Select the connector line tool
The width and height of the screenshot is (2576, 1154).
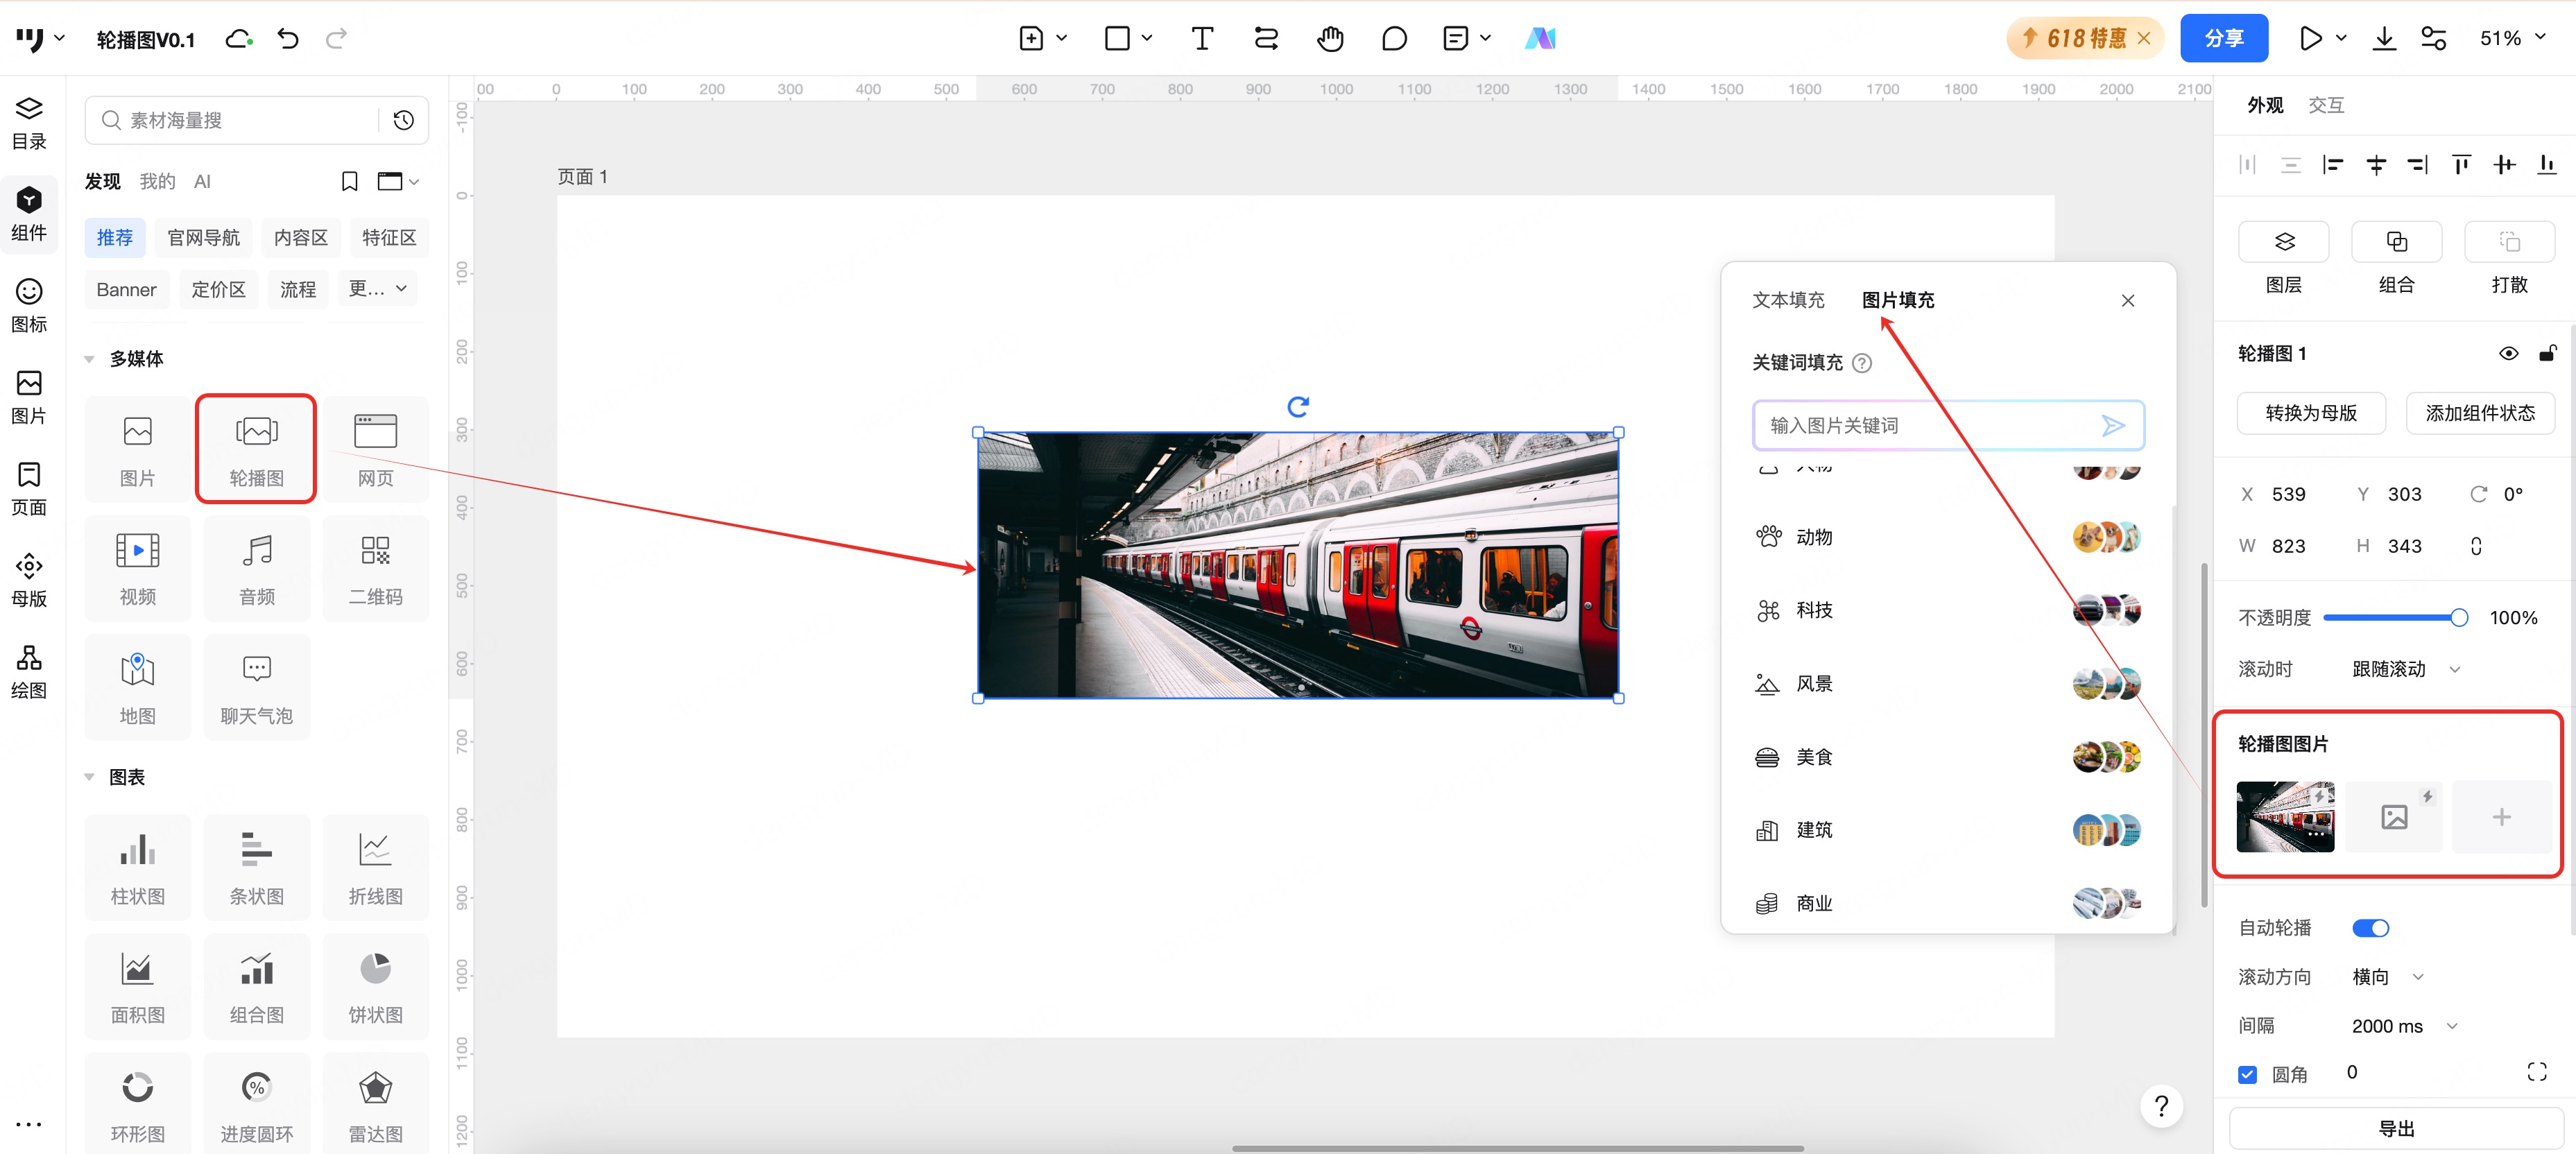pyautogui.click(x=1266, y=39)
